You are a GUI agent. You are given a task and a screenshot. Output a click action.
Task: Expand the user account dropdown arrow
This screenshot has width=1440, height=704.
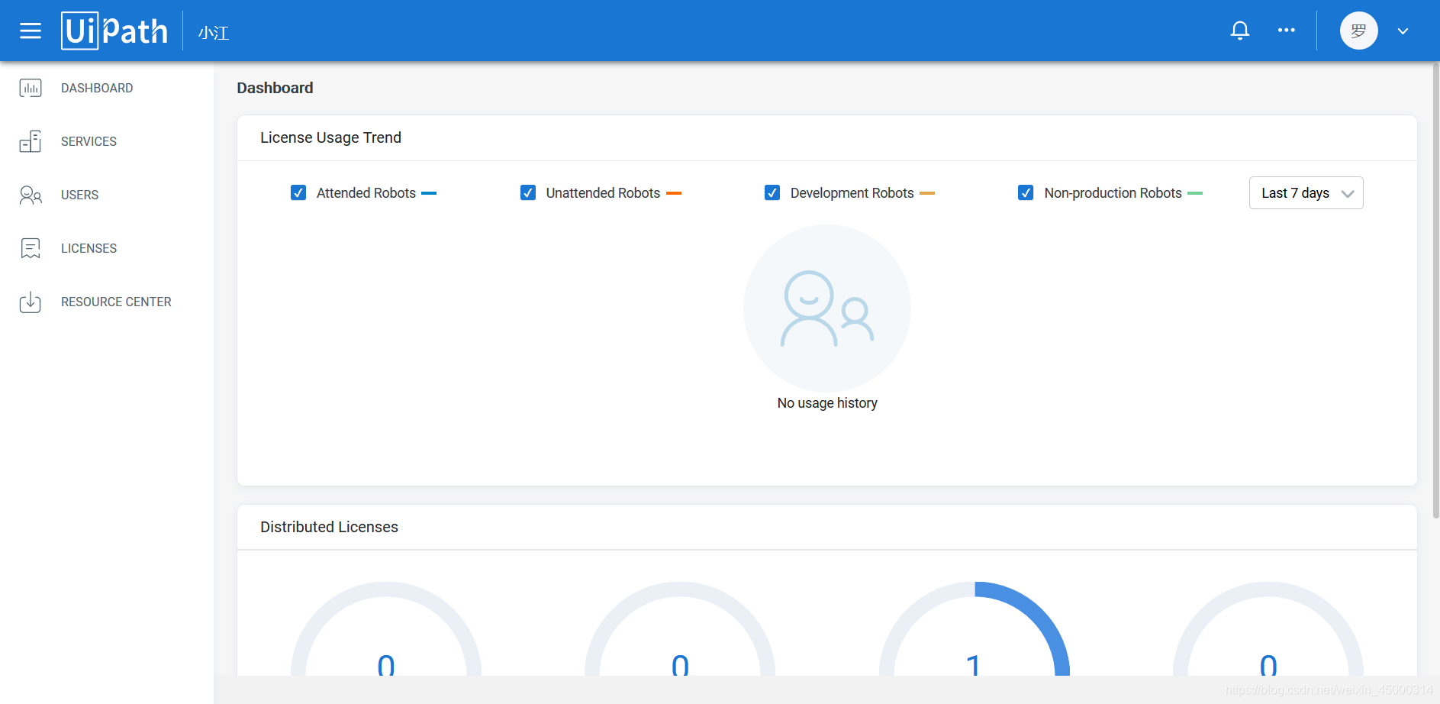1403,31
